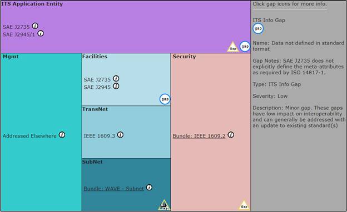Click the triangle Gap icon in the Security layer

(244, 205)
